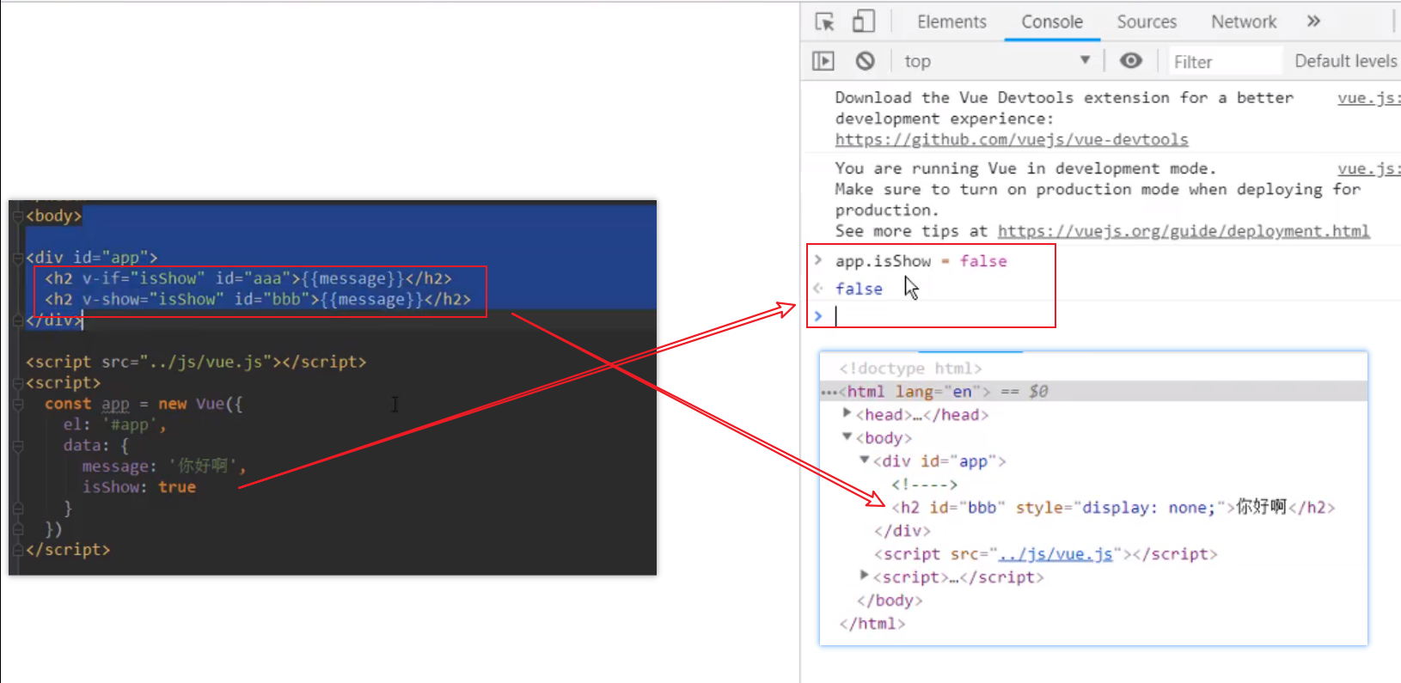The width and height of the screenshot is (1401, 683).
Task: Open the vue.js source link beside Download message
Action: 1368,98
